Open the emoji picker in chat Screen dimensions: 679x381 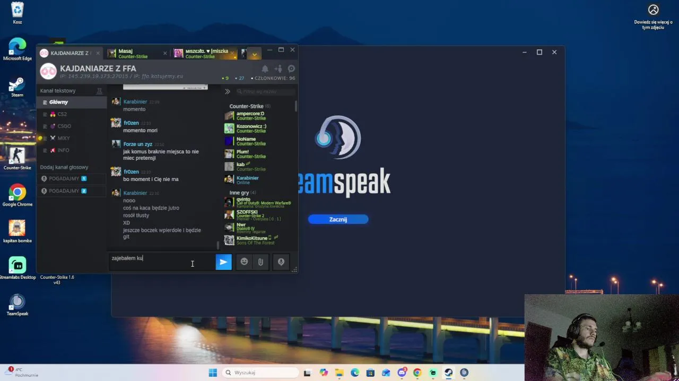coord(244,262)
